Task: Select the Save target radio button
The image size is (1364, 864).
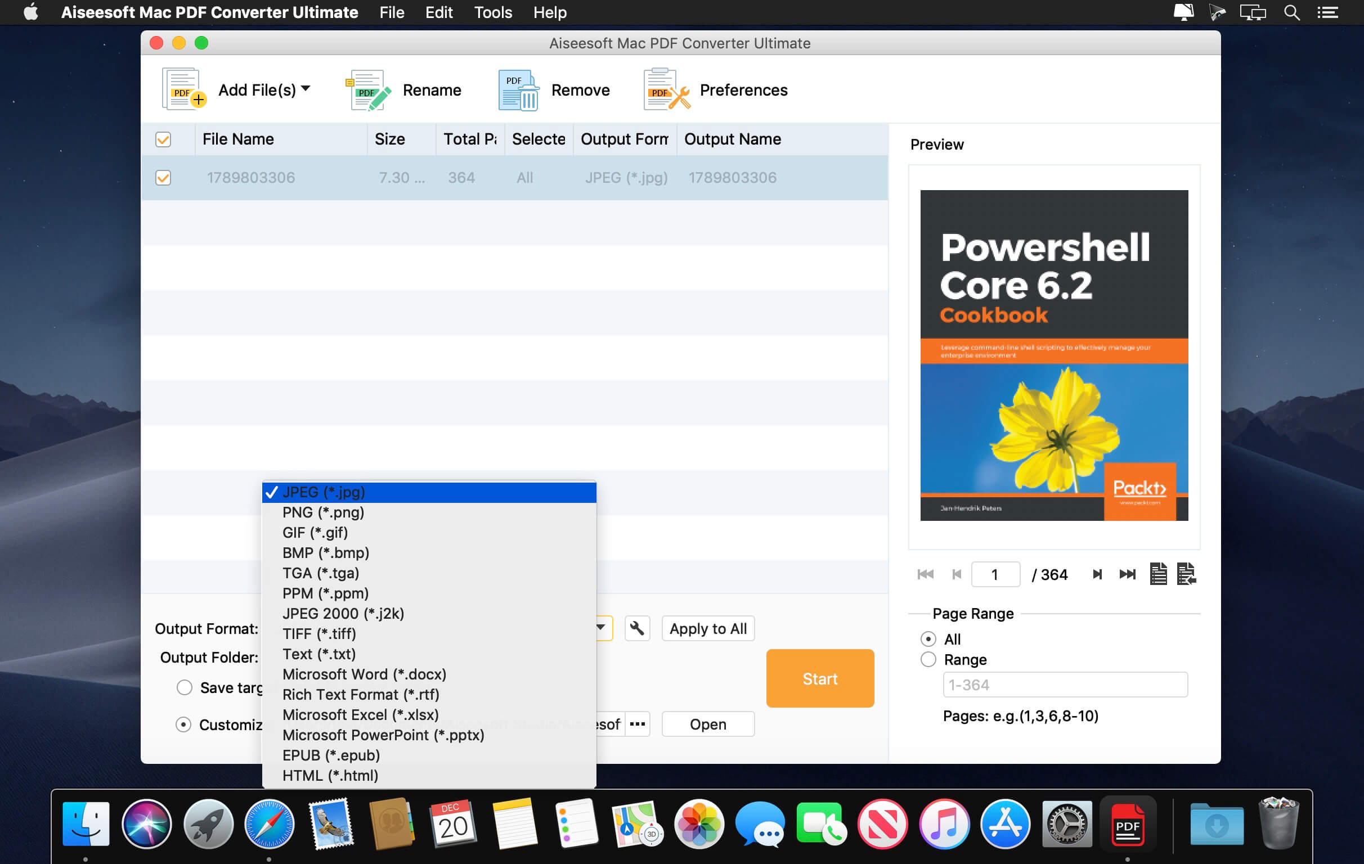Action: point(184,687)
